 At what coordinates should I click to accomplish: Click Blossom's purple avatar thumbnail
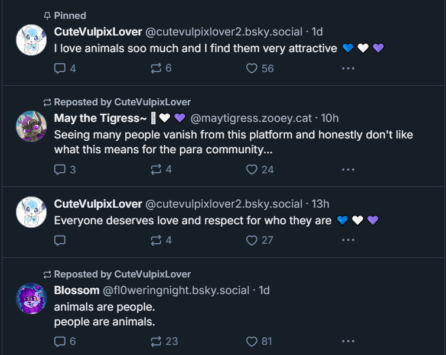[x=31, y=298]
